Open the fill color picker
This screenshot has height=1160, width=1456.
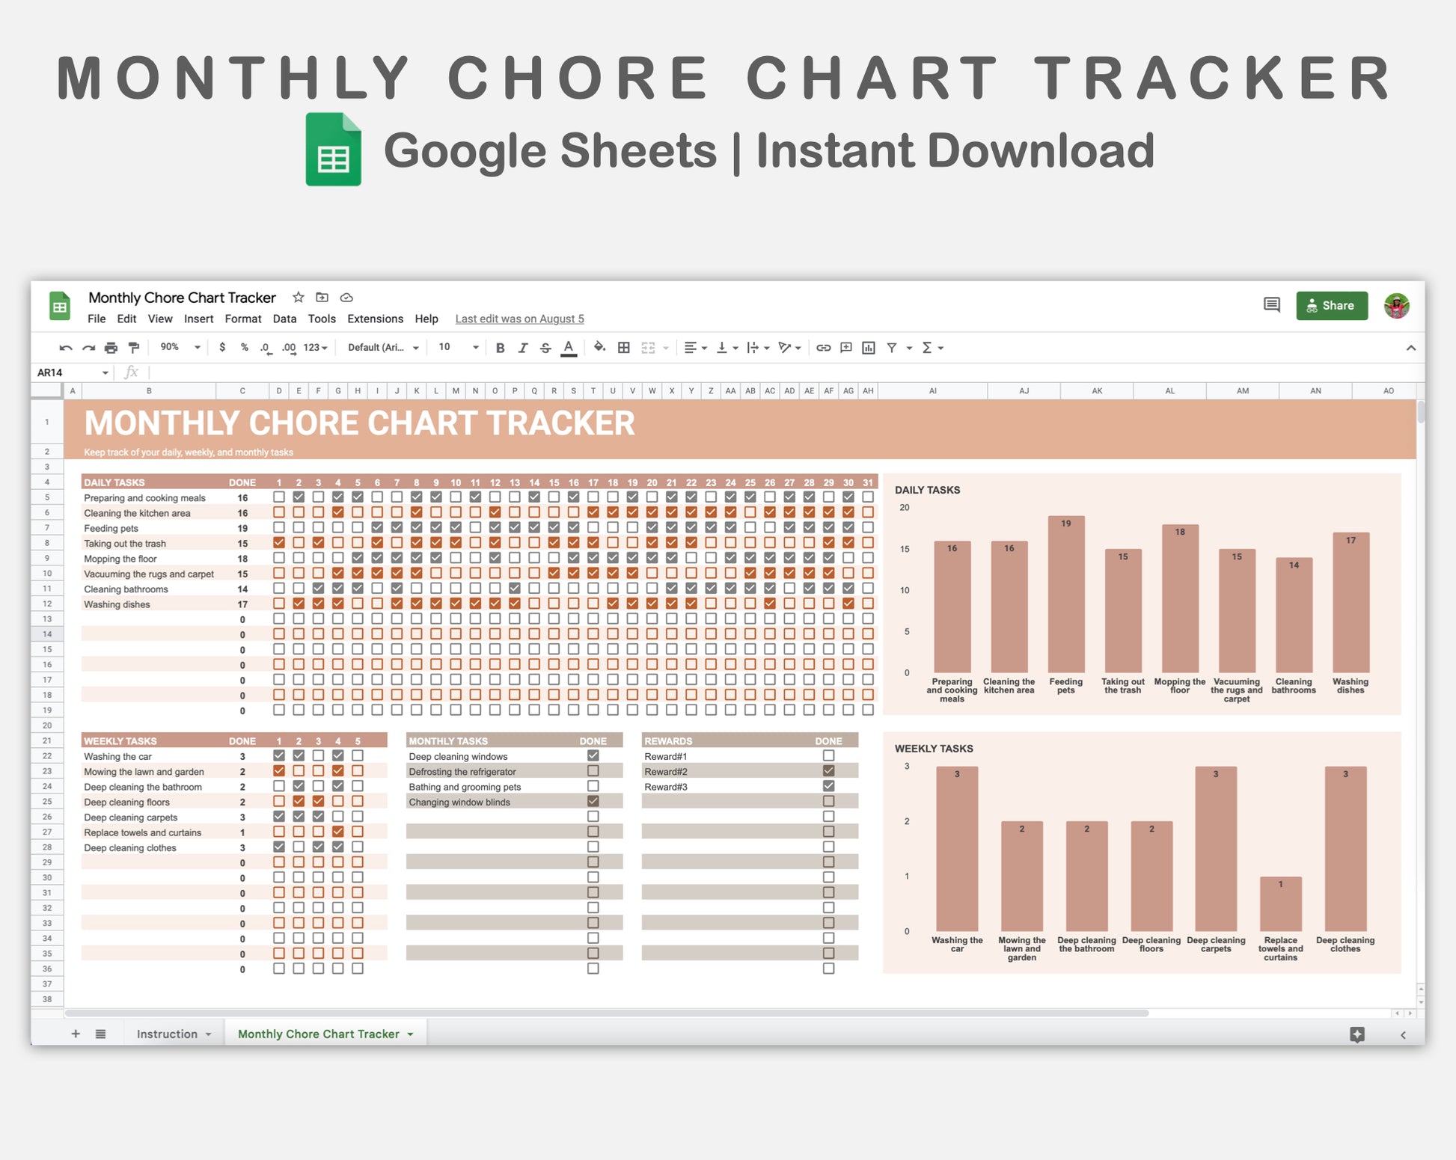pos(599,348)
